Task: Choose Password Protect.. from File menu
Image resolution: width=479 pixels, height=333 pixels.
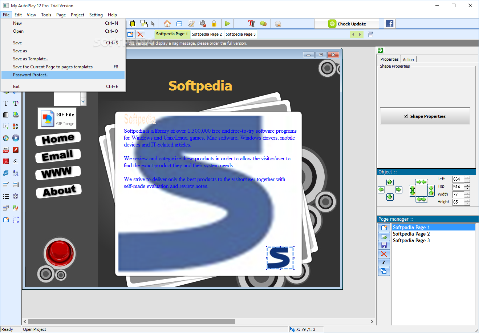Action: 63,75
